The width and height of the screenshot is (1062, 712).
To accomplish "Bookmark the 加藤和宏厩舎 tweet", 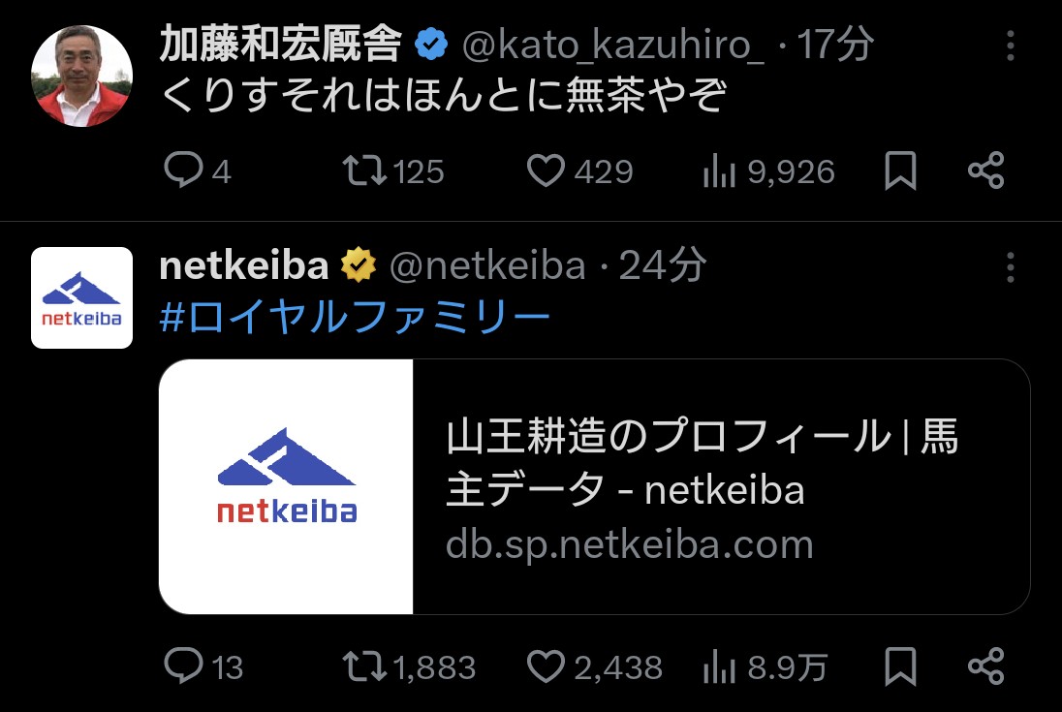I will tap(900, 171).
